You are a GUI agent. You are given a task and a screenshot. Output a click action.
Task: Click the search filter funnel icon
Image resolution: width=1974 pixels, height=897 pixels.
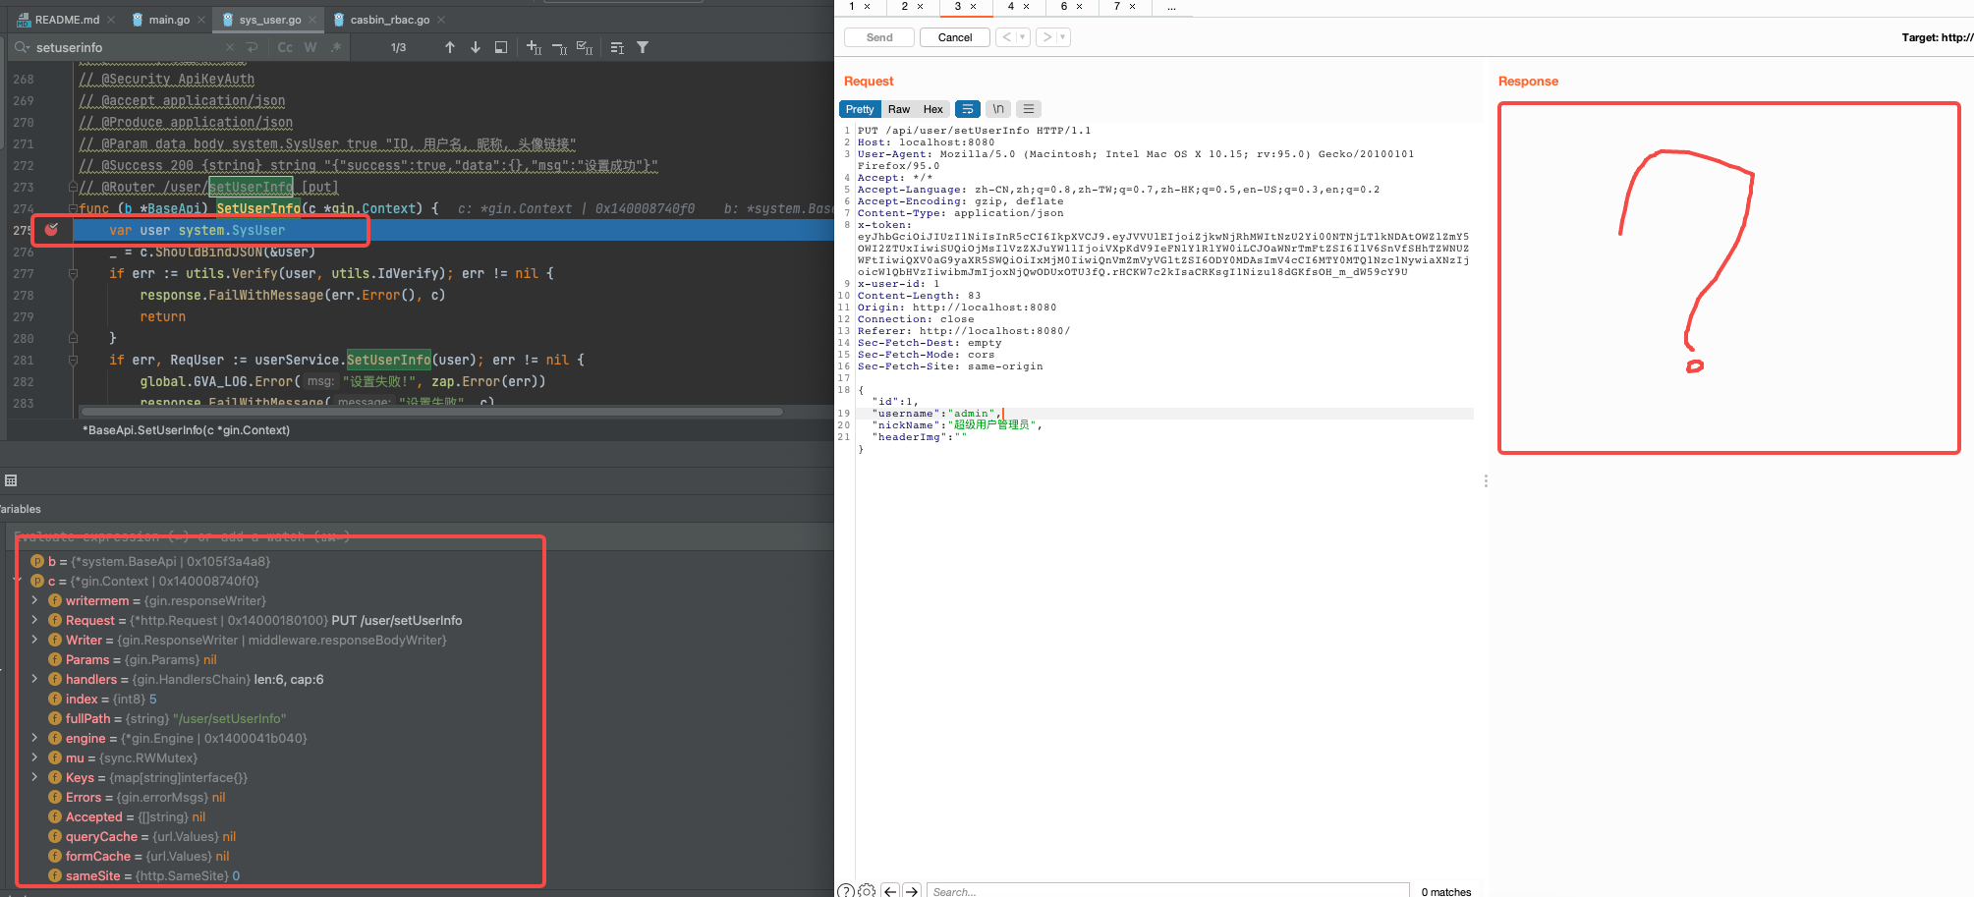(x=643, y=47)
